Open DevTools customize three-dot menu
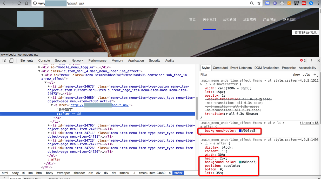 (x=312, y=61)
